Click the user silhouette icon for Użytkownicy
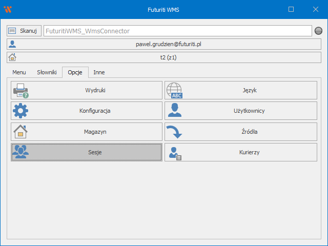Screen dimensions: 328x246 pyautogui.click(x=174, y=111)
